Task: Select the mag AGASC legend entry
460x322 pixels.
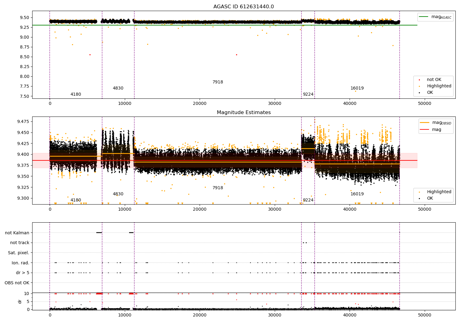Action: click(435, 17)
